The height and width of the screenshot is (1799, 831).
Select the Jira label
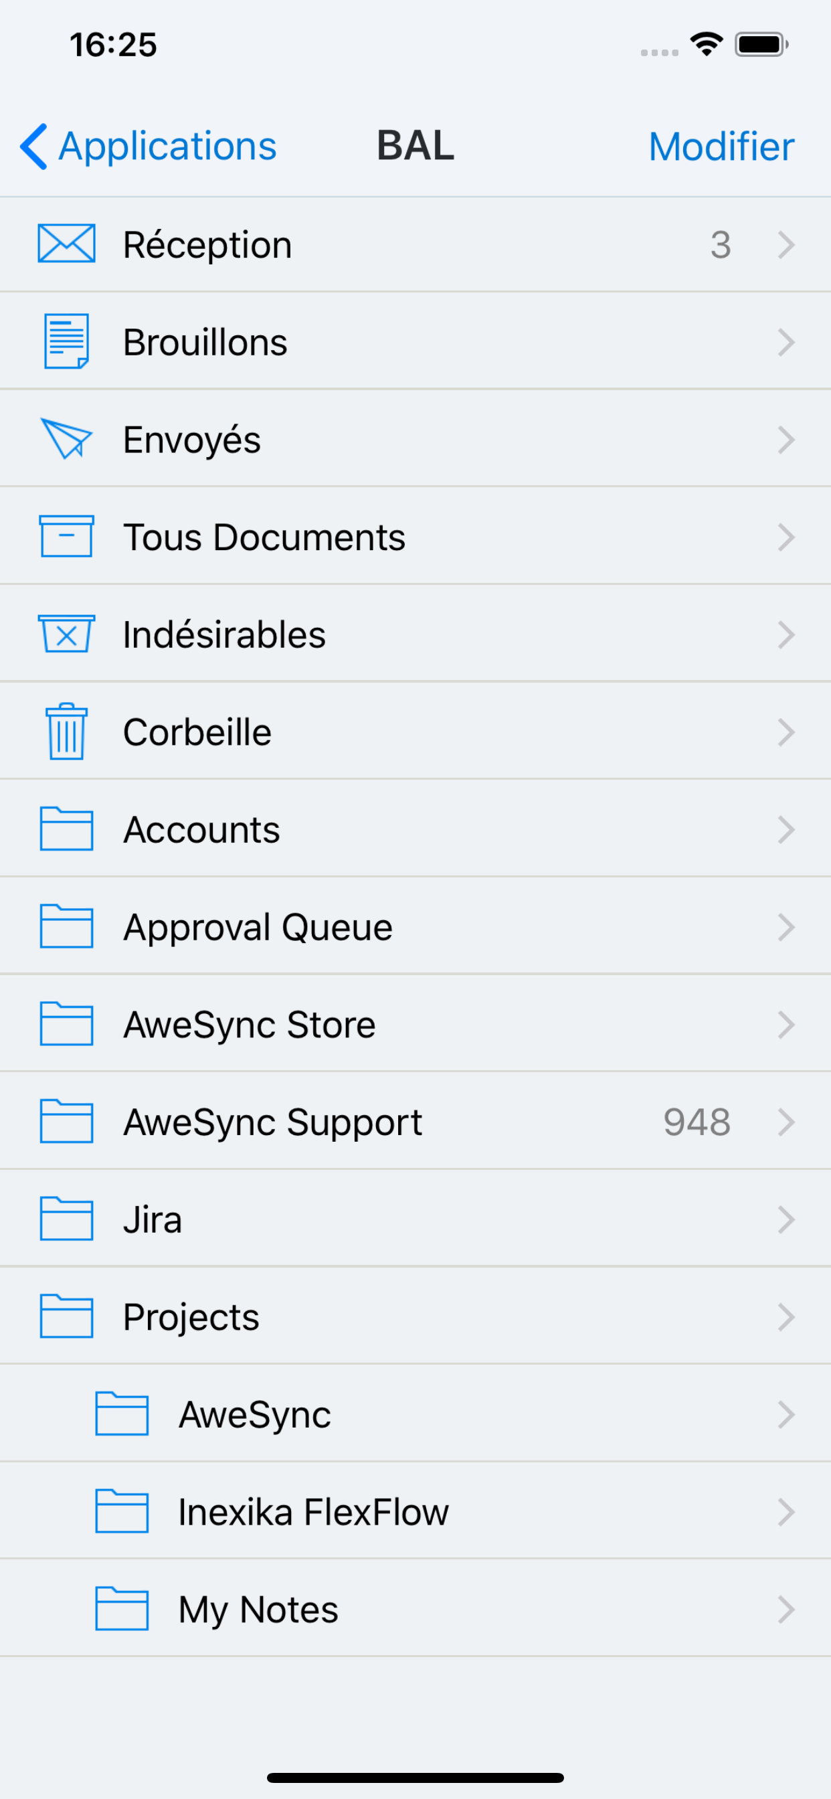point(153,1220)
